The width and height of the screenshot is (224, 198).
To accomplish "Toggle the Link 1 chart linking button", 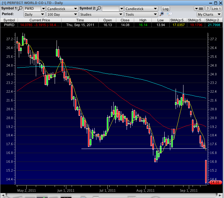I will (x=216, y=9).
